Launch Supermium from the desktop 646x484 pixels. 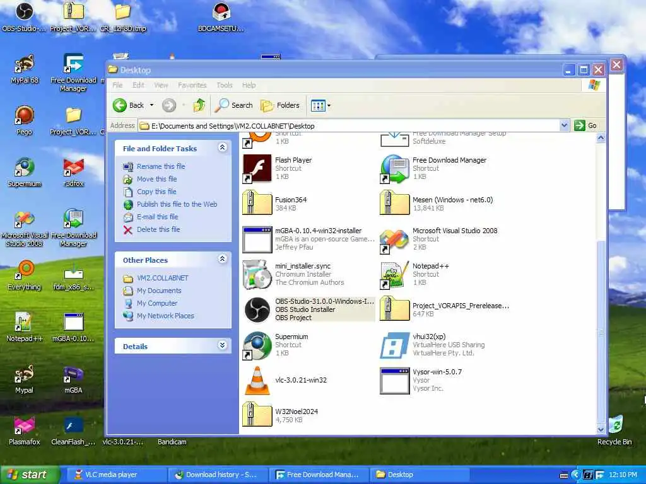25,172
